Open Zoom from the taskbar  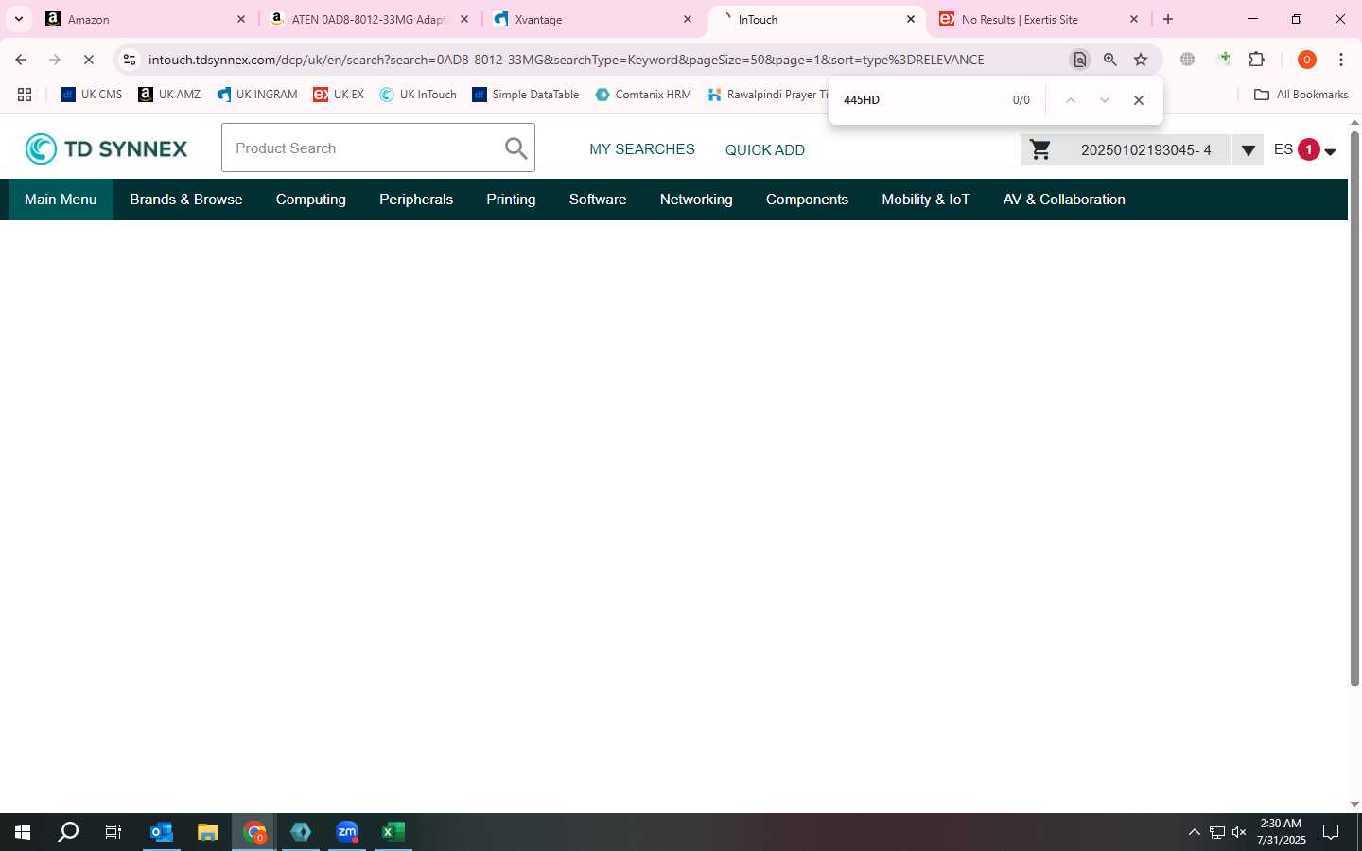point(347,832)
